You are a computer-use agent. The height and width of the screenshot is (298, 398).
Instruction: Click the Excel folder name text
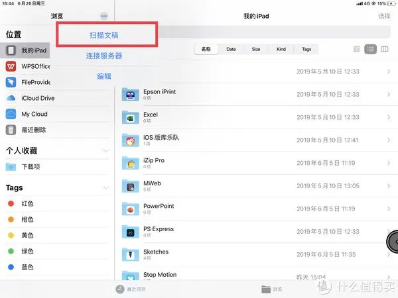click(x=151, y=115)
